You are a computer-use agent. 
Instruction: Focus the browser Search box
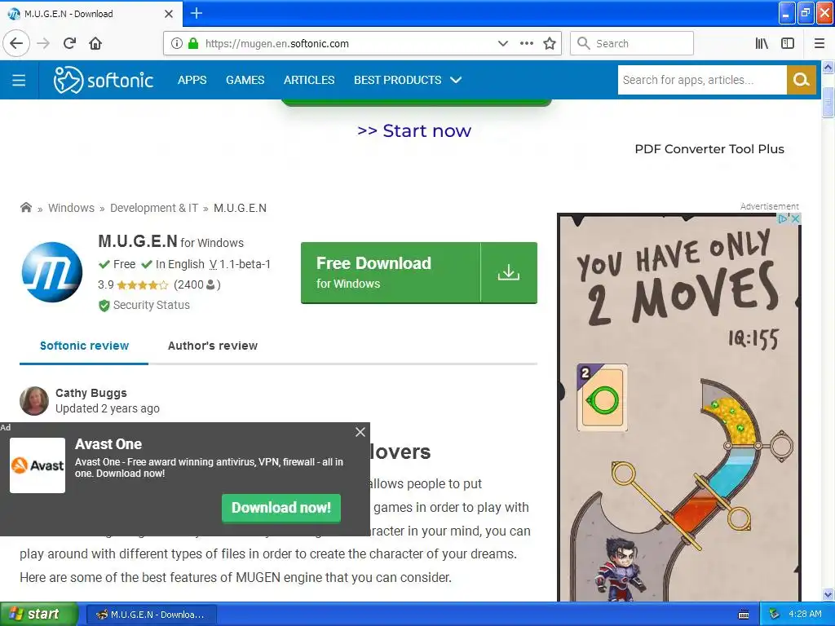tap(632, 43)
